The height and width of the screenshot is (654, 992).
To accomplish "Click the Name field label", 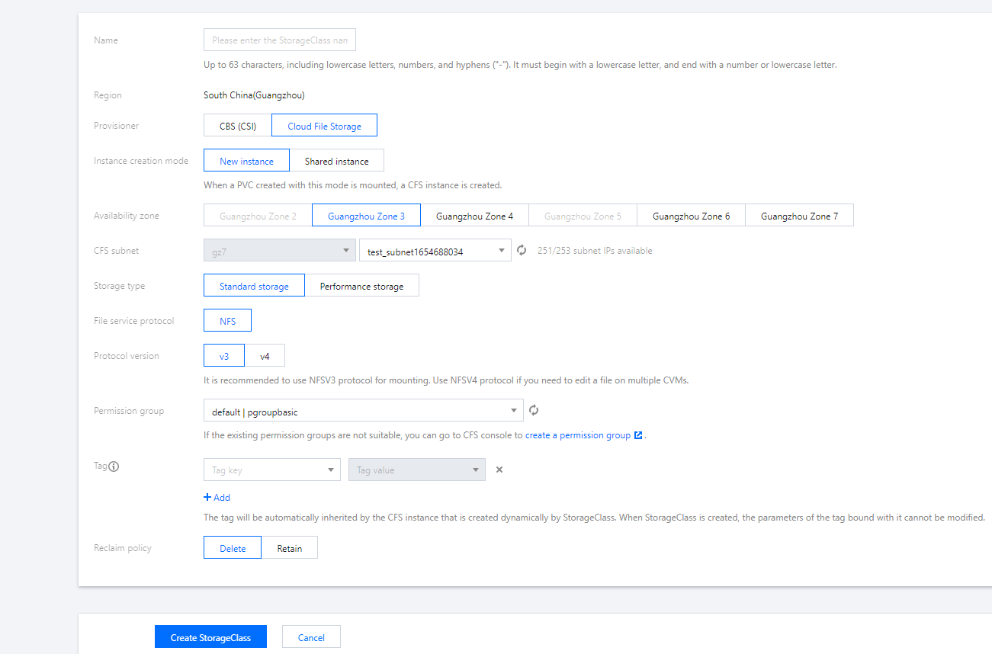I will [106, 40].
